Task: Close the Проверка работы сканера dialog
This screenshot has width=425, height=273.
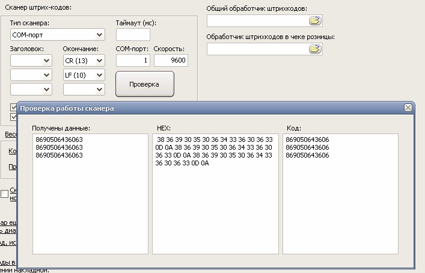Action: [x=408, y=108]
